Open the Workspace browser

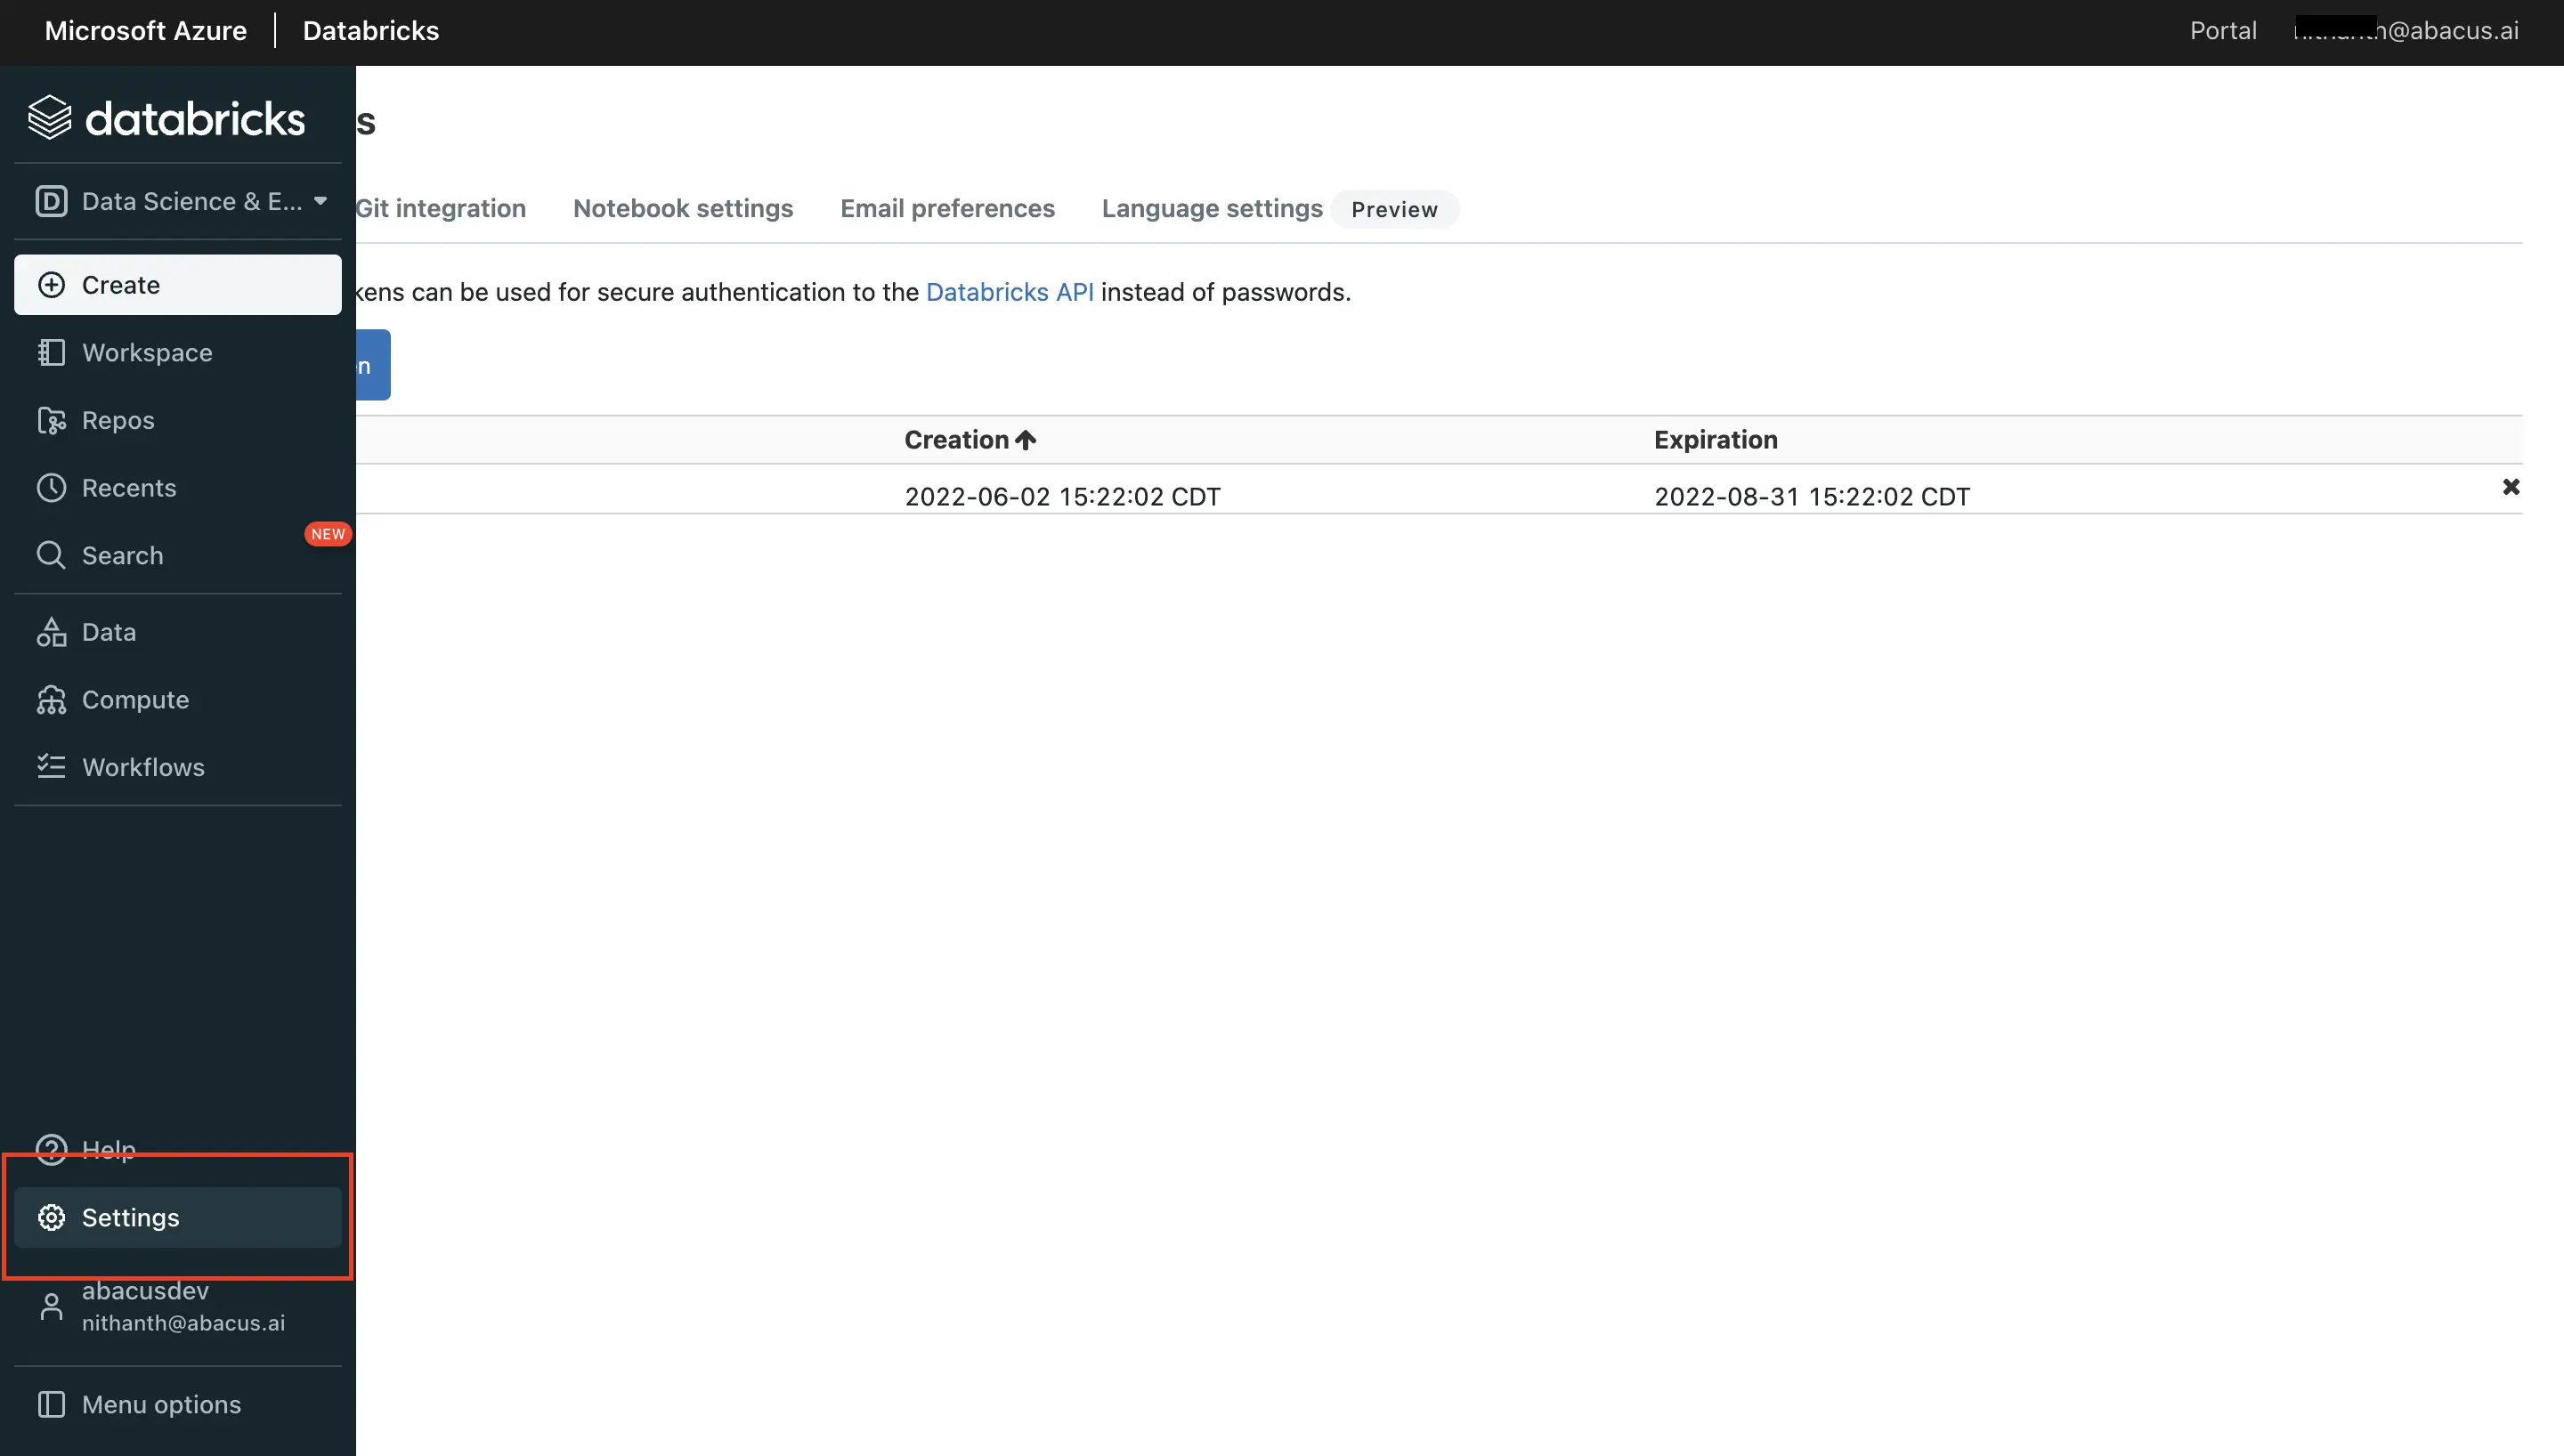[147, 352]
